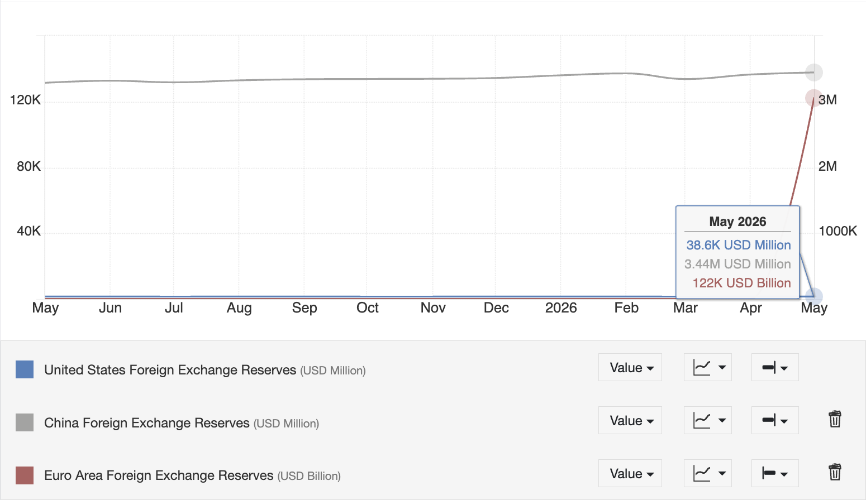The width and height of the screenshot is (866, 500).
Task: Click the blue United States color swatch
Action: point(25,369)
